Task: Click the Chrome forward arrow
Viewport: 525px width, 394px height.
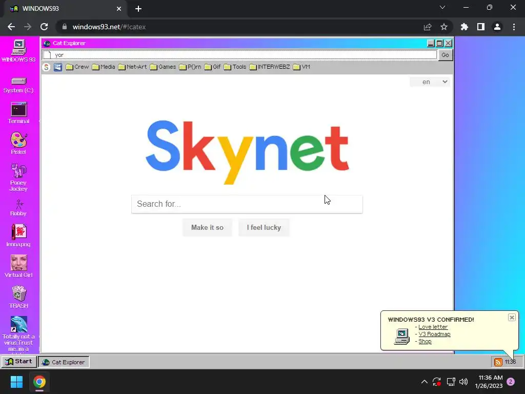Action: click(x=28, y=27)
